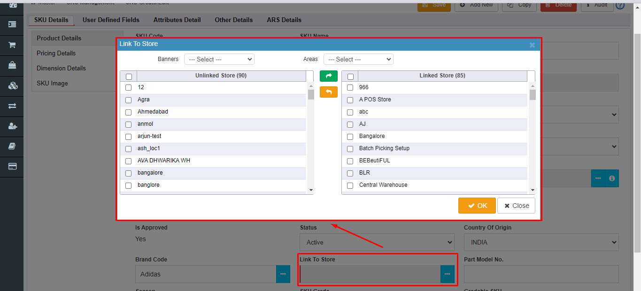Click the 'banglore' unlinked store row
Screen dimensions: 641x291
213,185
